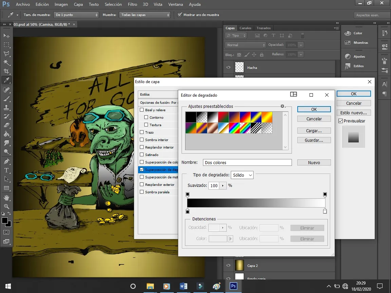Enable Bisel y relieve checkbox
The image size is (391, 293).
142,110
